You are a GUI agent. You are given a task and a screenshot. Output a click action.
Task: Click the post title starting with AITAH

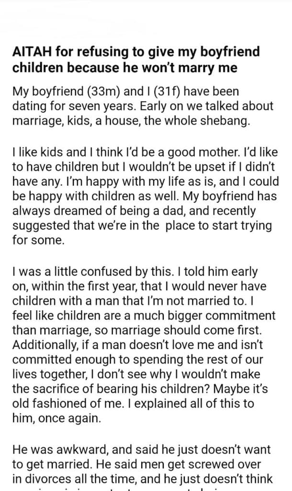click(125, 60)
